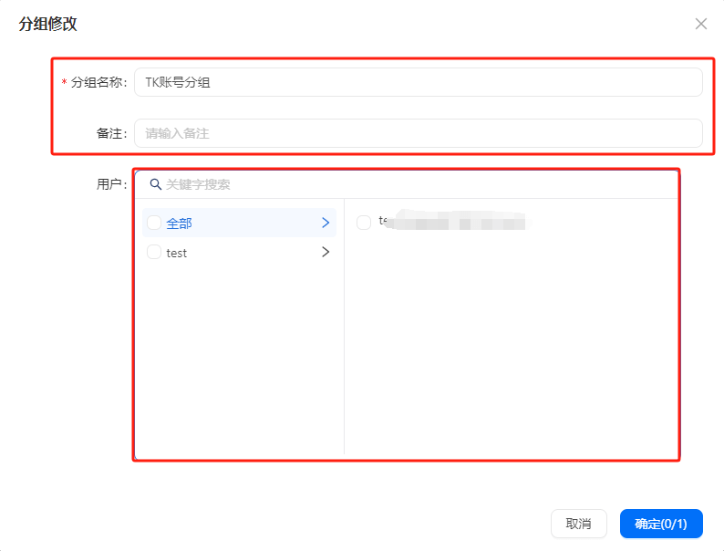Close the 分组修改 dialog with X icon
Viewport: 724px width, 551px height.
pyautogui.click(x=700, y=24)
